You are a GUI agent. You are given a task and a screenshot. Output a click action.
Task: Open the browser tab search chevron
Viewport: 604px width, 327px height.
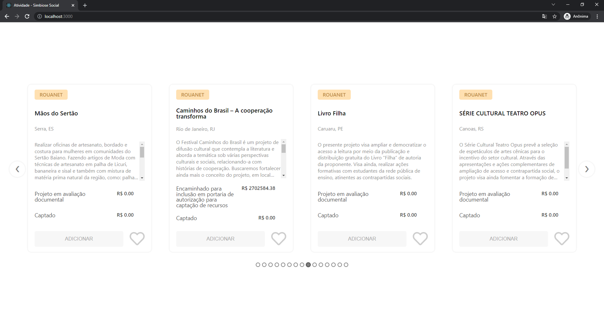click(x=553, y=4)
